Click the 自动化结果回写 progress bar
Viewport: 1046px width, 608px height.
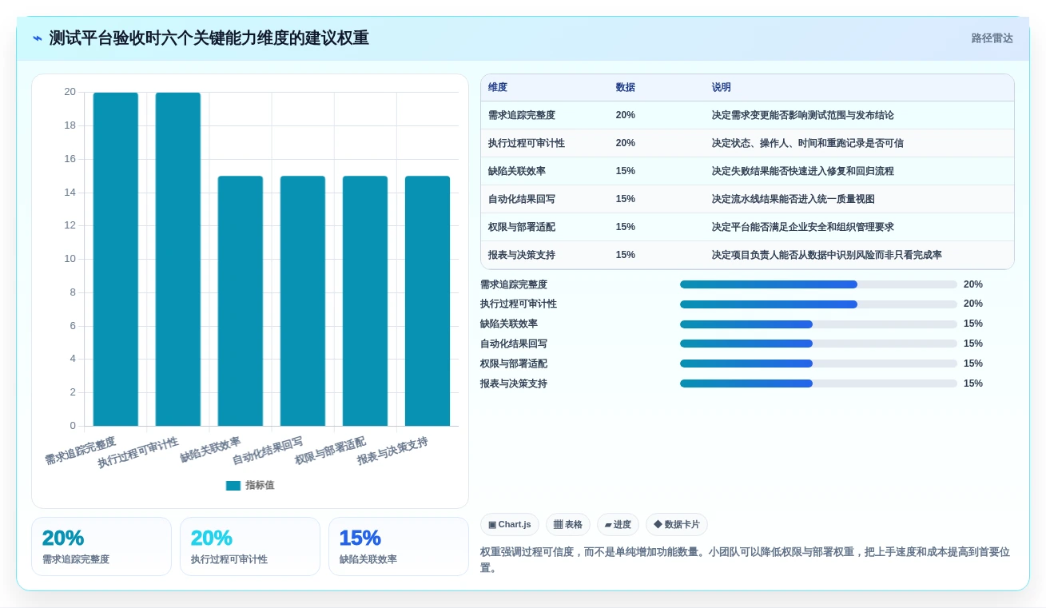818,344
